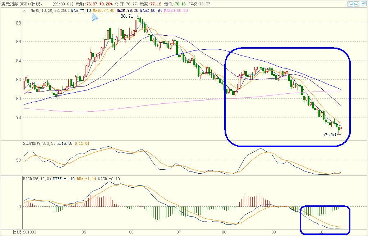This screenshot has height=236, width=368.
Task: Click the MA5:77.10 legend value
Action: tap(81, 10)
